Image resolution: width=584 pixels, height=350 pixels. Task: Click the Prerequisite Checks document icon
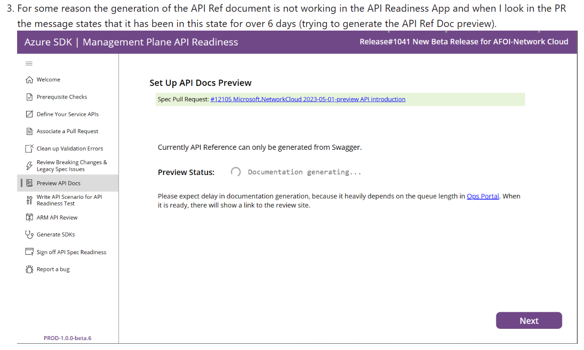pos(29,96)
